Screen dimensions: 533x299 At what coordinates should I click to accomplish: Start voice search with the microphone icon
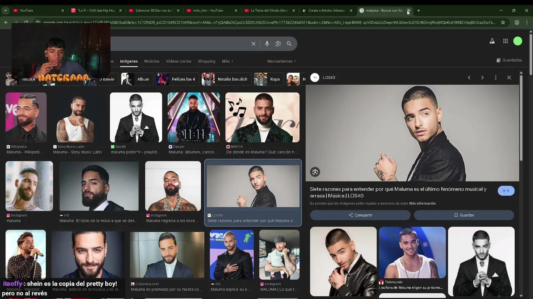[267, 44]
